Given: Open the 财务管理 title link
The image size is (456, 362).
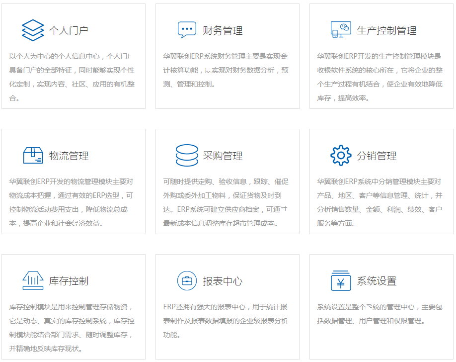Looking at the screenshot, I should pyautogui.click(x=223, y=31).
